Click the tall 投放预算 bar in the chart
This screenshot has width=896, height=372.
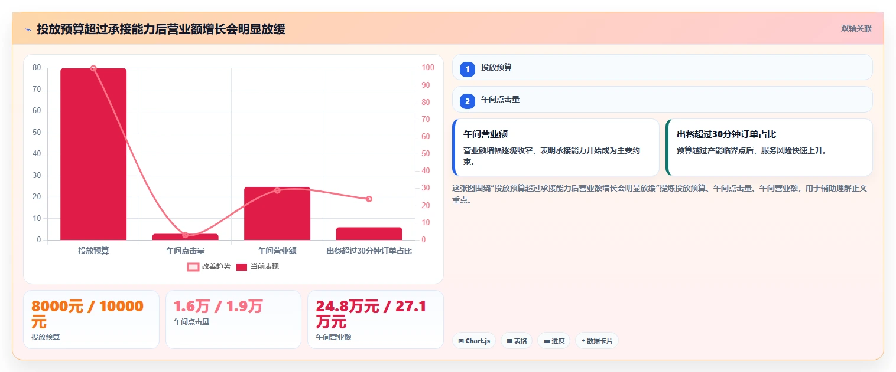[x=93, y=154]
